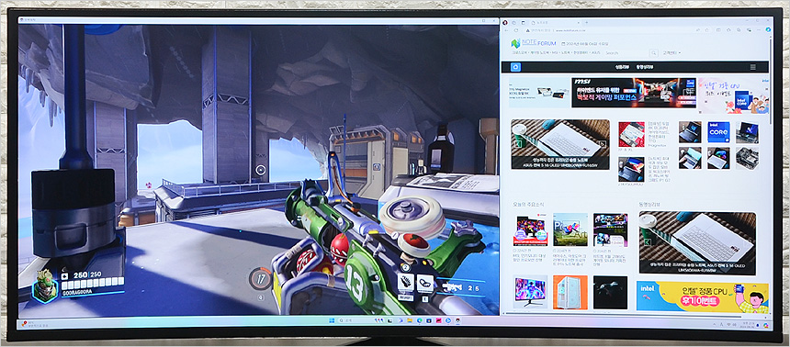790x347 pixels.
Task: Add the page to favorites with the star icon
Action: (707, 30)
